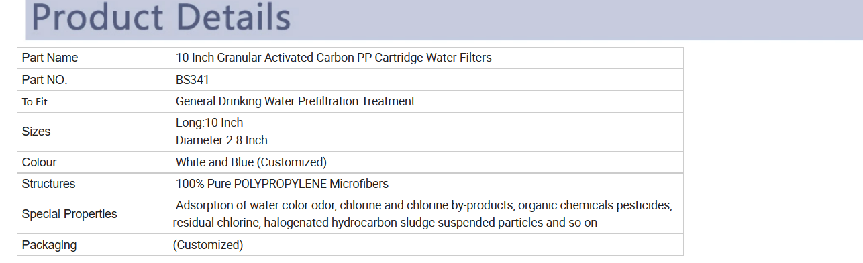Click the Diameter:2.8 Inch value

[221, 140]
